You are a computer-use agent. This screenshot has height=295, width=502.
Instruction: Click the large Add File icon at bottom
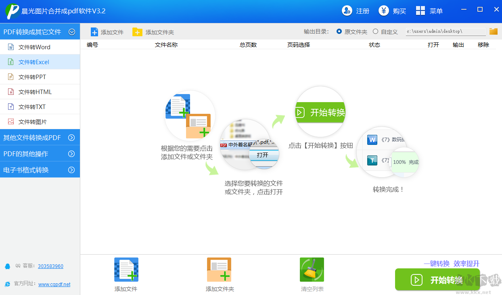(x=126, y=270)
